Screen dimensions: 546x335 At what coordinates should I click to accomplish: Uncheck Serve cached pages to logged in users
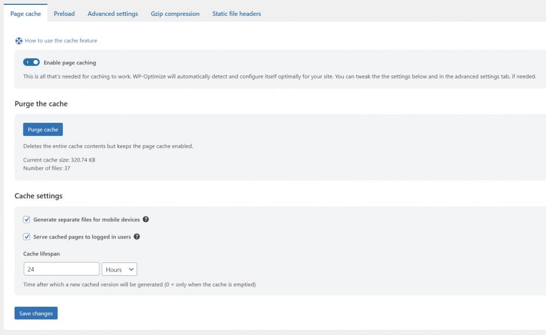(x=27, y=237)
